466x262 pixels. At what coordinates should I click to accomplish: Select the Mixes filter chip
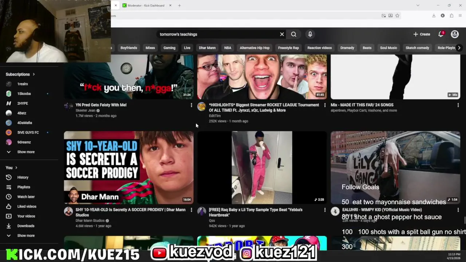coord(150,48)
